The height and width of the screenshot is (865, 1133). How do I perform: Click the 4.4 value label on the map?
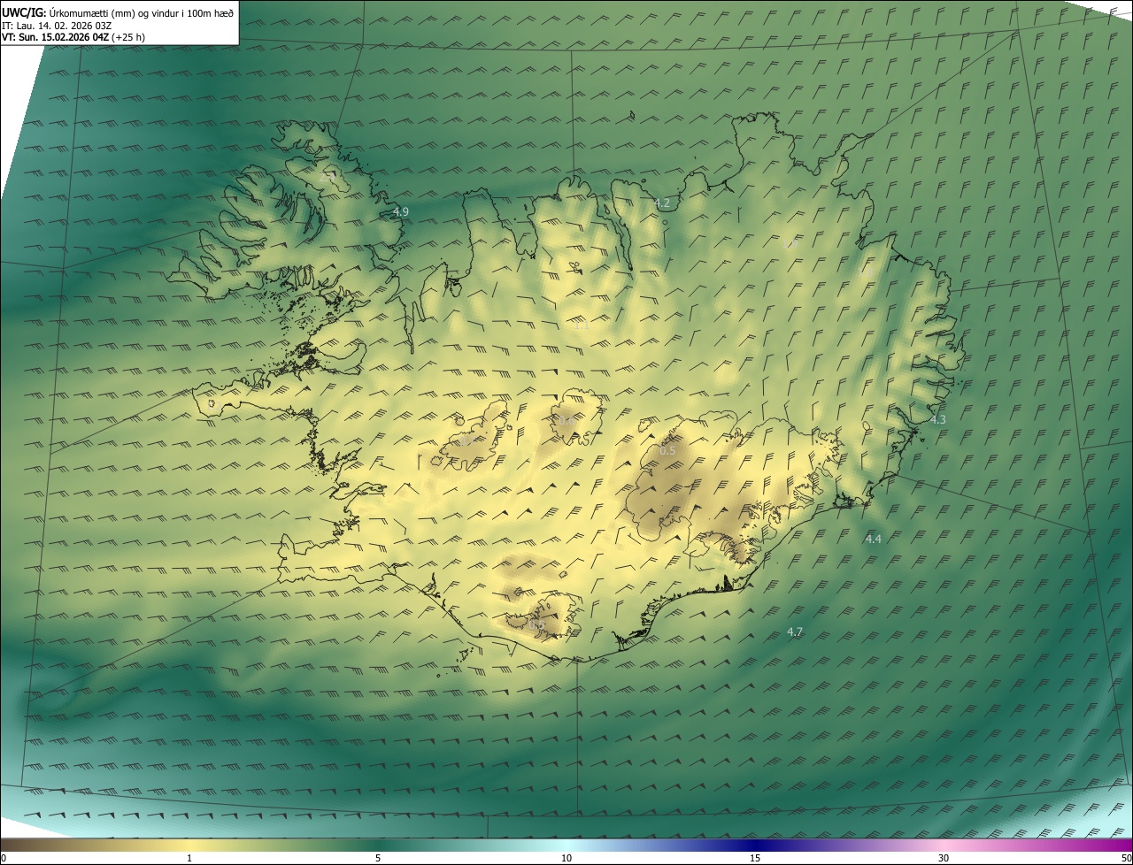click(874, 539)
